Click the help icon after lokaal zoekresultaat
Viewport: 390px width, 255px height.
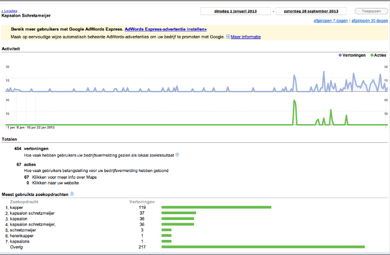[177, 154]
